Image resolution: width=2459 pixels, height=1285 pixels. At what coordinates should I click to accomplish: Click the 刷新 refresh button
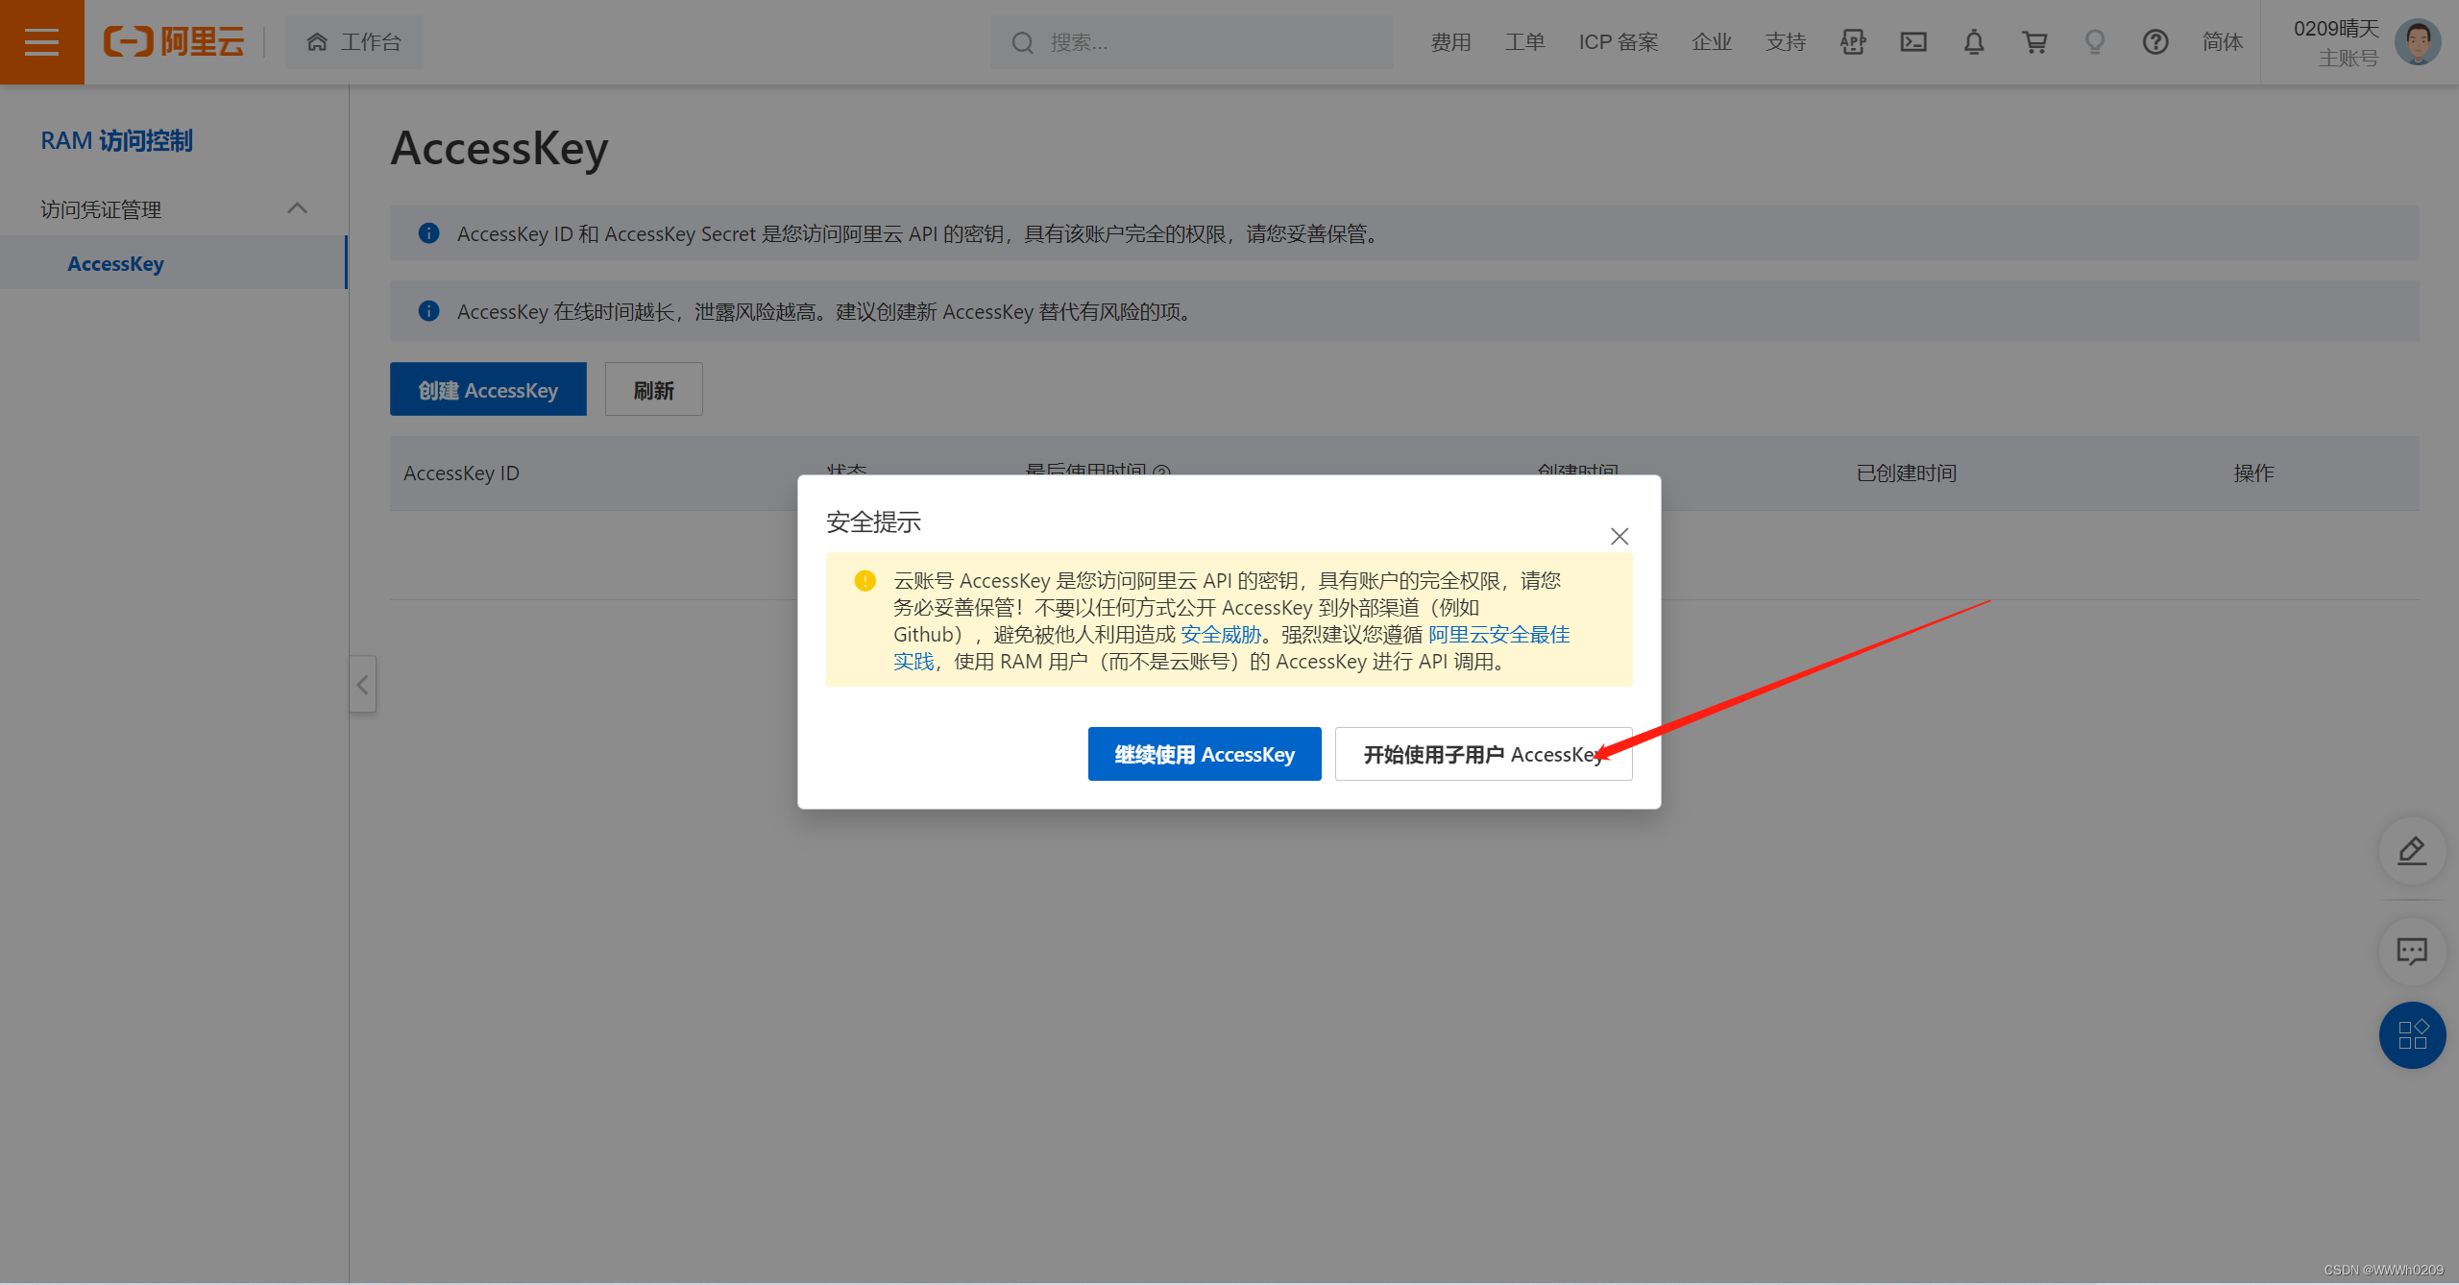coord(653,390)
